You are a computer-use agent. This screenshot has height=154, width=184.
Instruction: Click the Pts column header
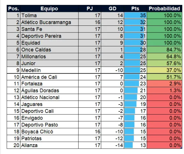tap(135, 9)
